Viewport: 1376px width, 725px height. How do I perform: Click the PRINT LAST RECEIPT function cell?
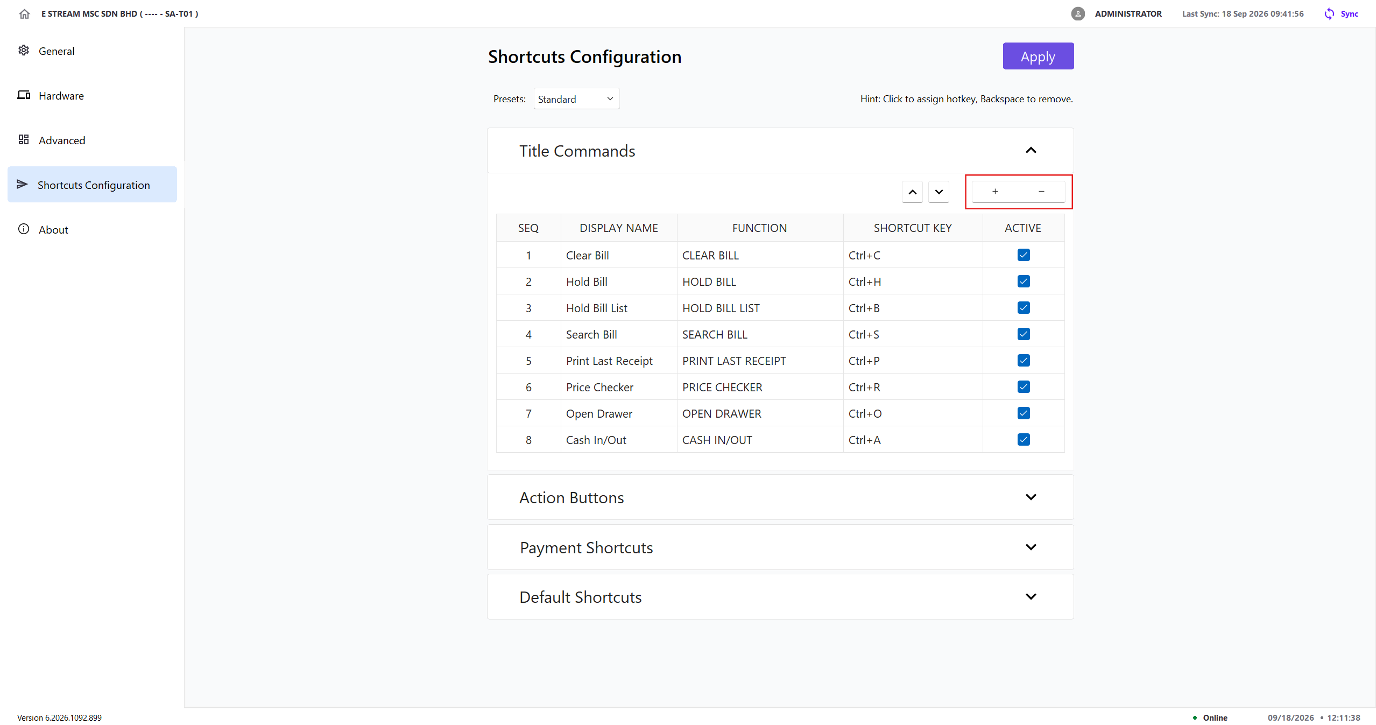point(760,361)
